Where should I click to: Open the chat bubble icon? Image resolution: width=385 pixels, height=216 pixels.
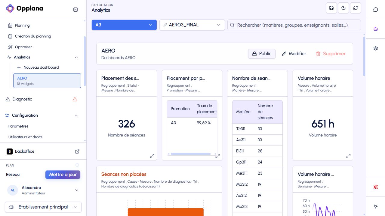[376, 10]
